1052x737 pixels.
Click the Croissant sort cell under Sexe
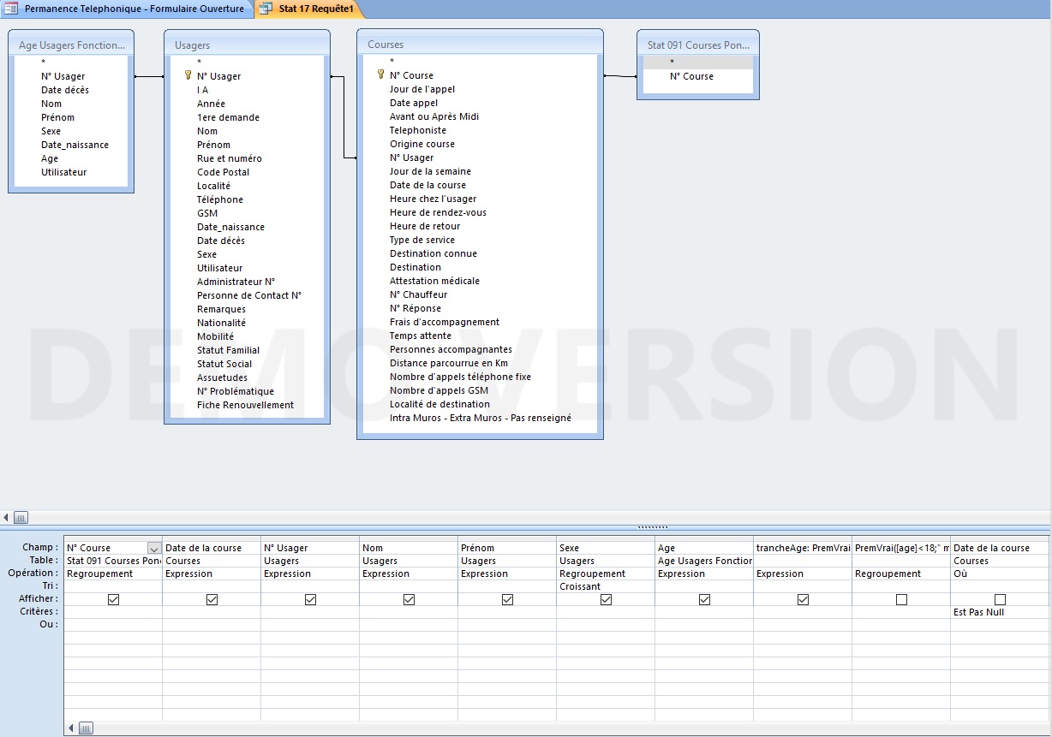pyautogui.click(x=606, y=586)
